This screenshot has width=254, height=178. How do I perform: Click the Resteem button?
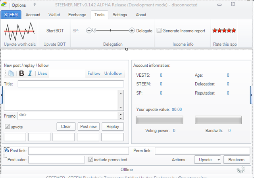(x=237, y=160)
